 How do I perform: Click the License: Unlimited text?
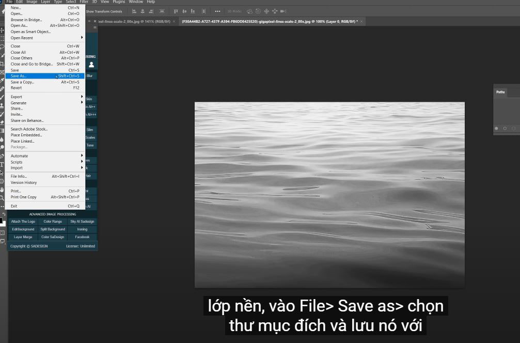pos(81,246)
